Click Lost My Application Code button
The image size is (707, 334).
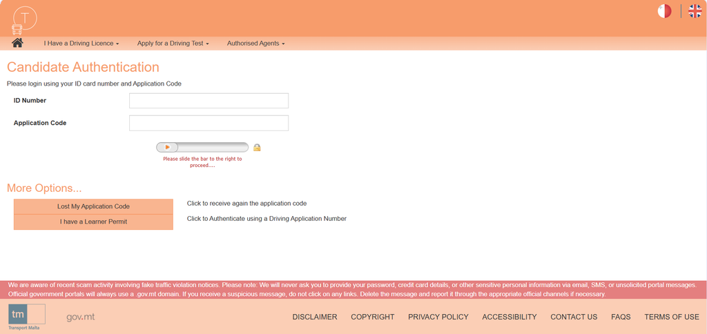click(93, 206)
